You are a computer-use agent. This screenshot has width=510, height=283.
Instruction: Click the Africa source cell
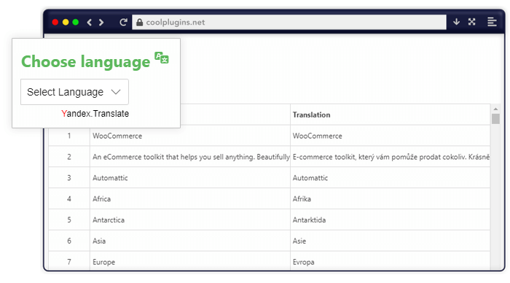click(190, 198)
